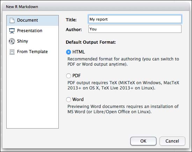Focus the Title field containing My report
This screenshot has width=192, height=152.
[135, 19]
